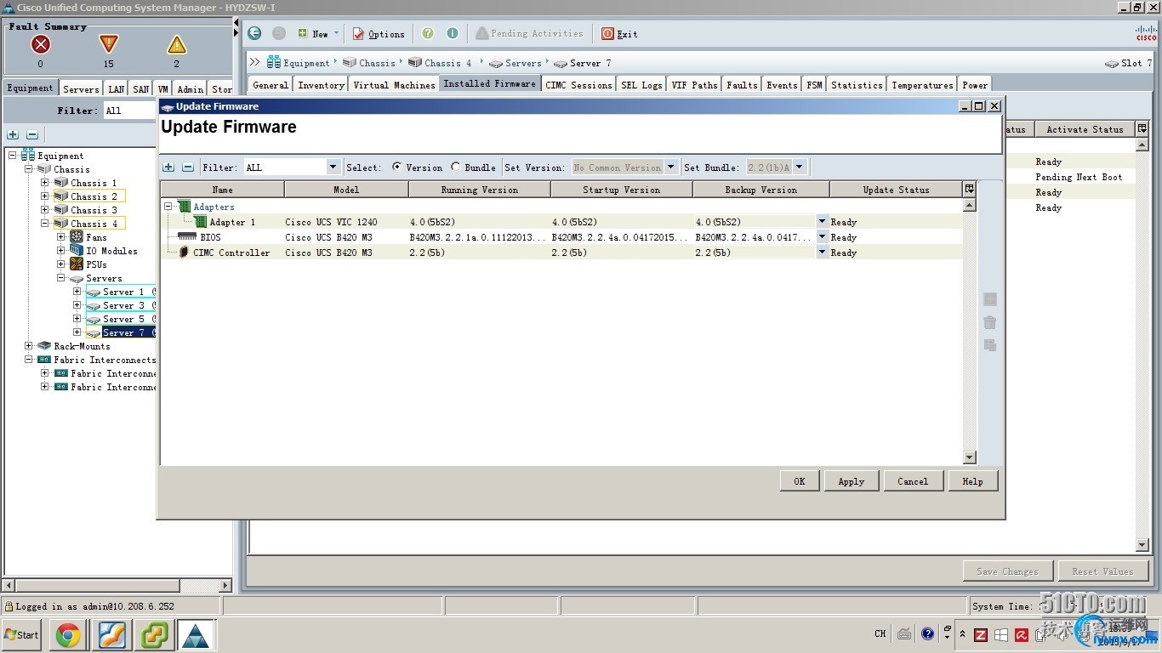Collapse Chassis 4 in the tree
Viewport: 1162px width, 653px height.
(44, 224)
